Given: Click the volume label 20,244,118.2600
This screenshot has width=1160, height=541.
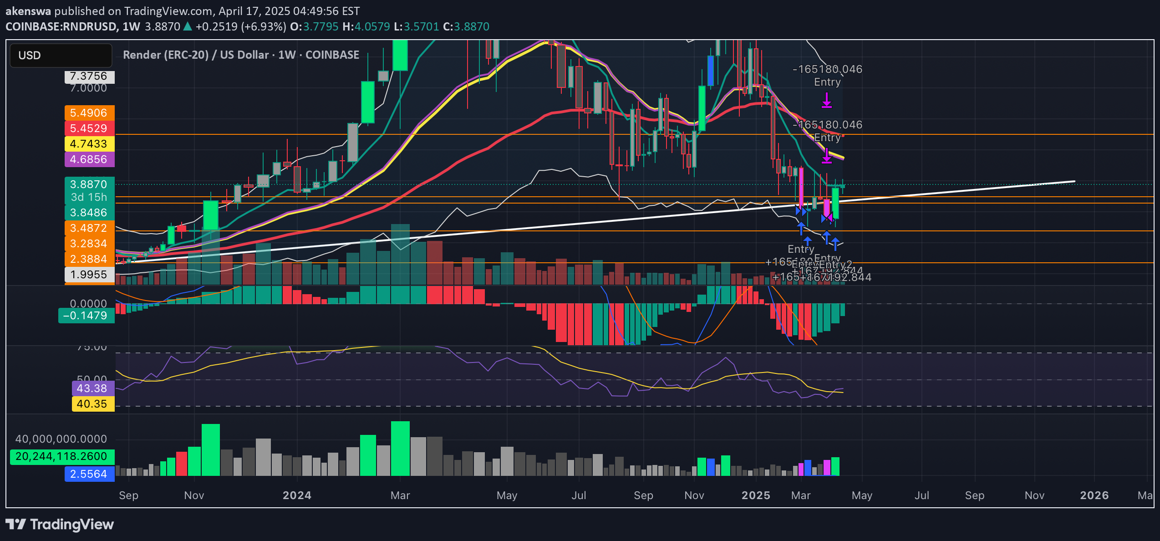Looking at the screenshot, I should tap(61, 456).
